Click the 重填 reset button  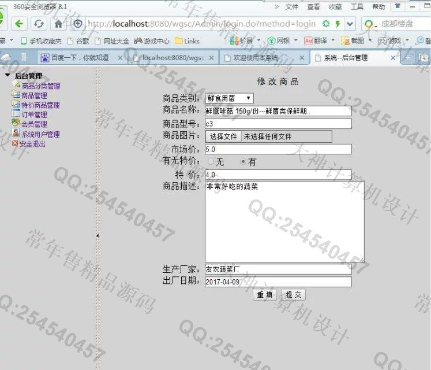[x=265, y=295]
